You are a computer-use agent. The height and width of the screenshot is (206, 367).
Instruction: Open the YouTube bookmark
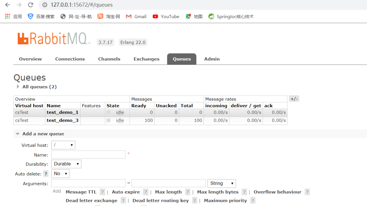[x=166, y=16]
